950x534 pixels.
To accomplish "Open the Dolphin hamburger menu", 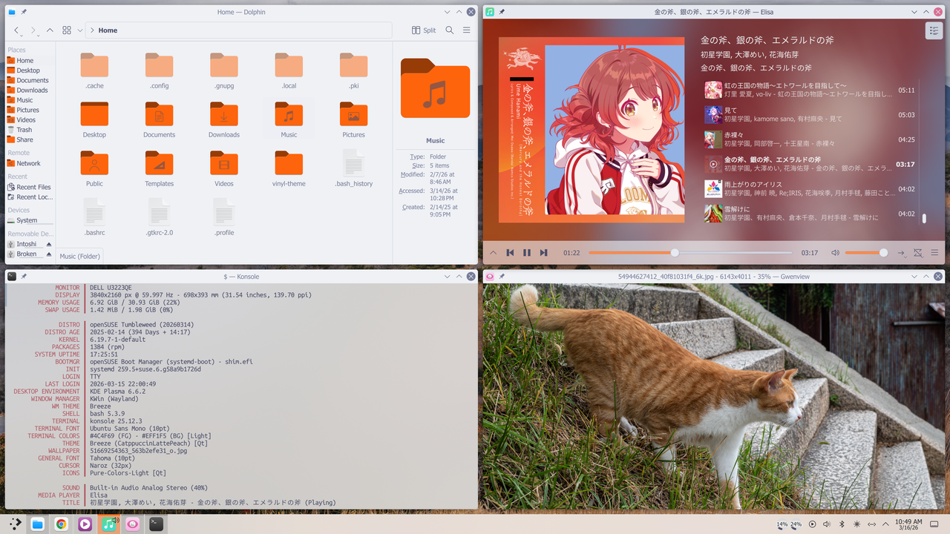I will (x=467, y=30).
